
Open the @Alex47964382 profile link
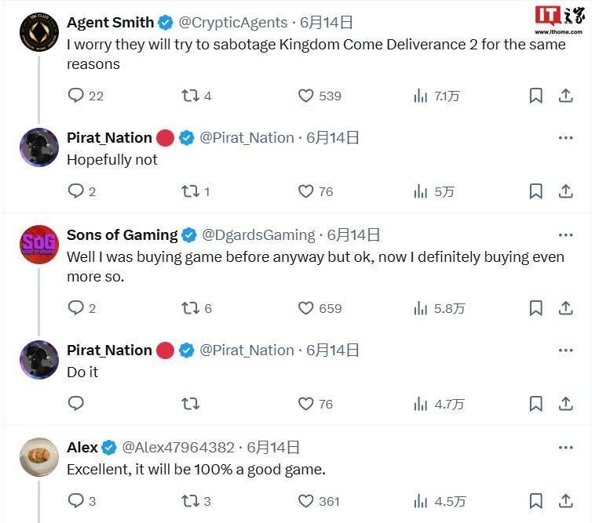point(177,448)
